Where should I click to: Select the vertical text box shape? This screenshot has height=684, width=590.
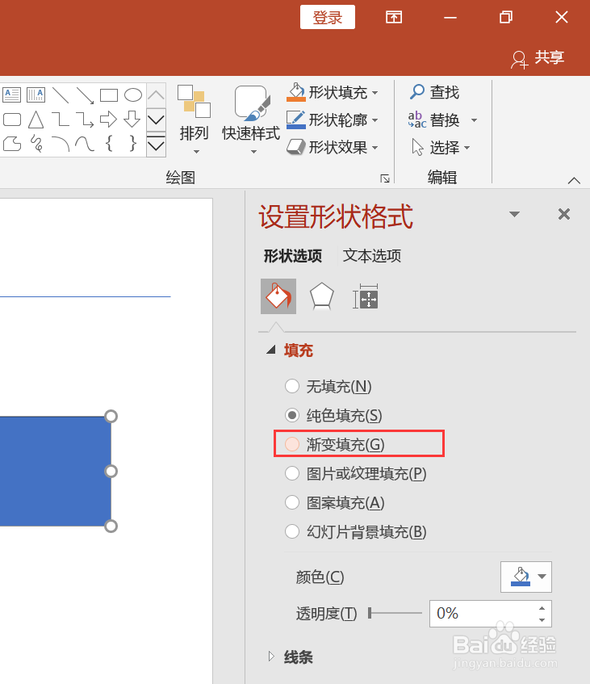[x=36, y=94]
